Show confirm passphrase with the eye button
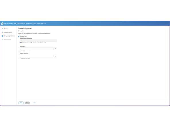 point(55,56)
